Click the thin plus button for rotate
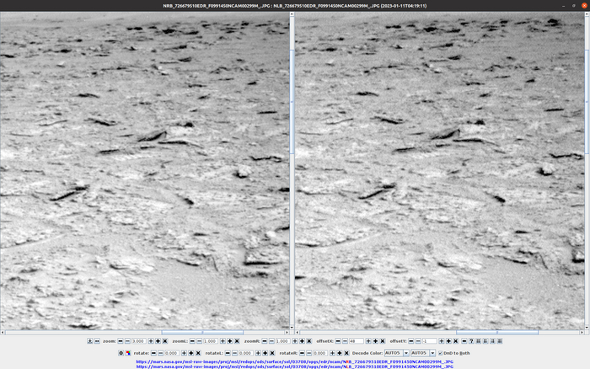Viewport: 590px width, 369px height. pos(184,353)
